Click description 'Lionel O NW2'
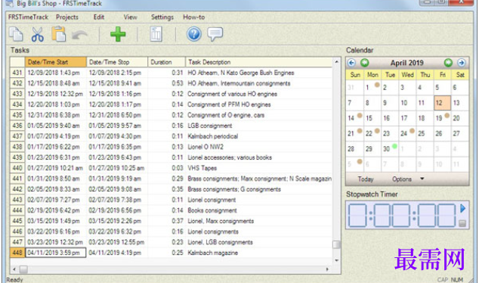This screenshot has width=479, height=283. pos(206,147)
